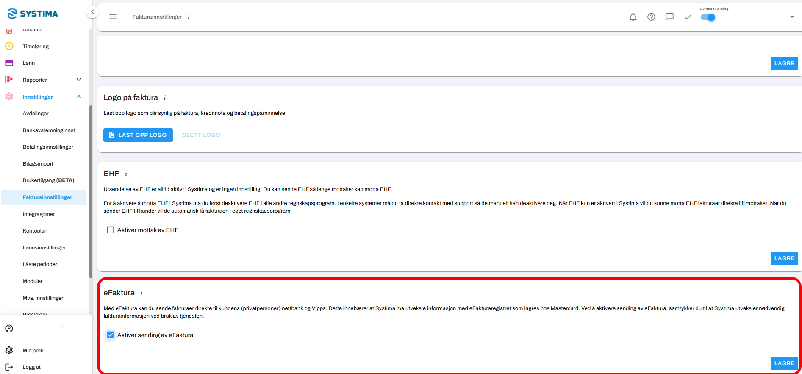The height and width of the screenshot is (374, 802).
Task: Click the info icon beside Fakturainnstillinger title
Action: tap(189, 17)
